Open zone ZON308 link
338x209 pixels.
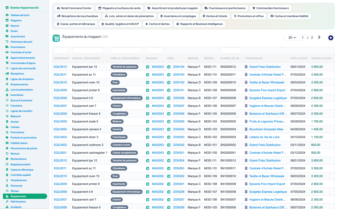point(179,98)
